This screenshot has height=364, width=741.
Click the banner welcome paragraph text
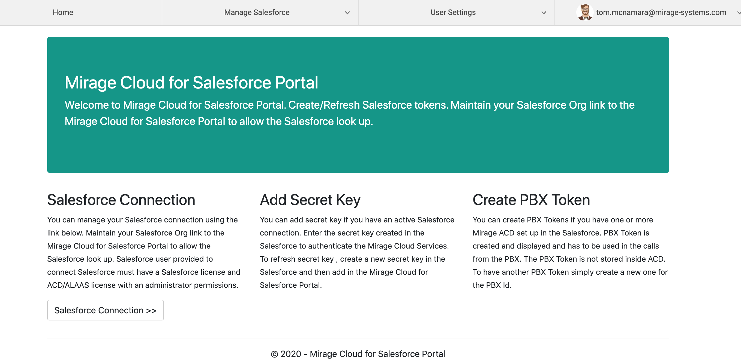(x=349, y=113)
